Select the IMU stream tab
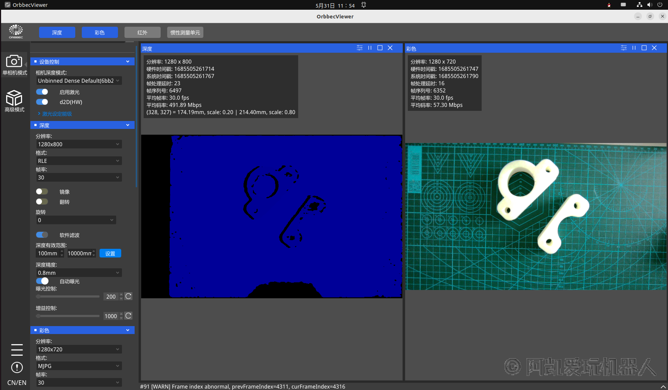This screenshot has height=390, width=668. 185,32
